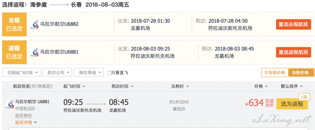This screenshot has width=315, height=130.
Task: Click Ural Airlines logo in return row
Action: click(34, 52)
